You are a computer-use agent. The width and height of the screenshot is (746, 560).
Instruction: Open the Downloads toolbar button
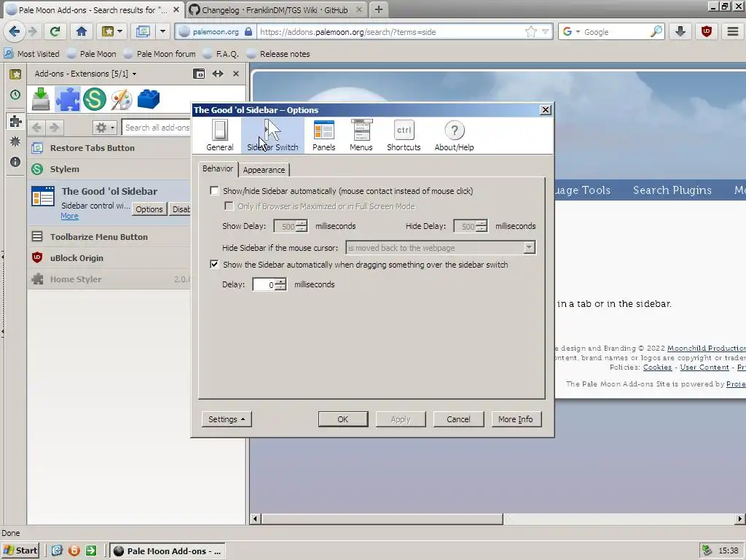680,32
